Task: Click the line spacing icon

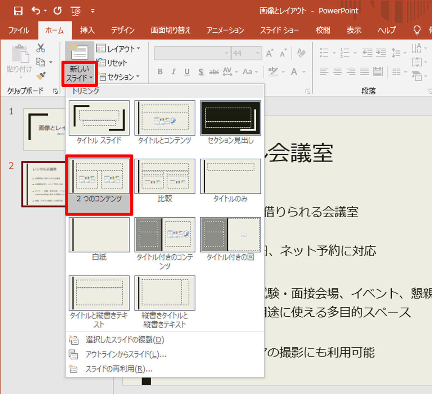Action: [396, 53]
